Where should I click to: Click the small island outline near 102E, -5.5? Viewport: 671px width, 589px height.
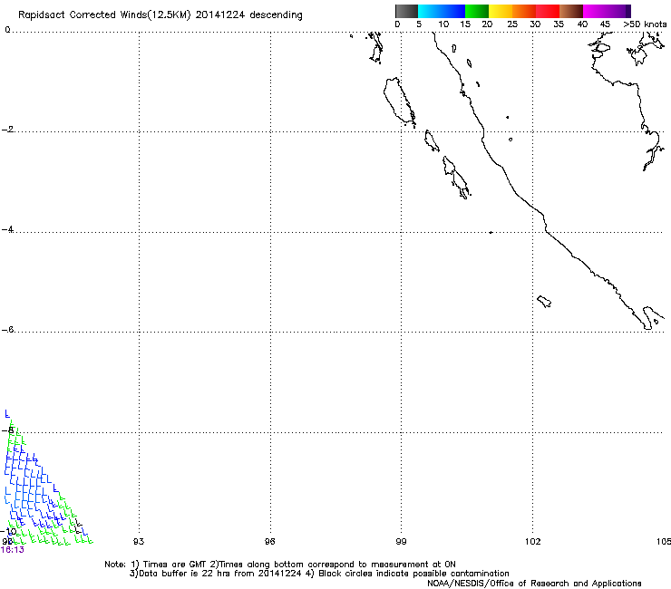pyautogui.click(x=544, y=302)
